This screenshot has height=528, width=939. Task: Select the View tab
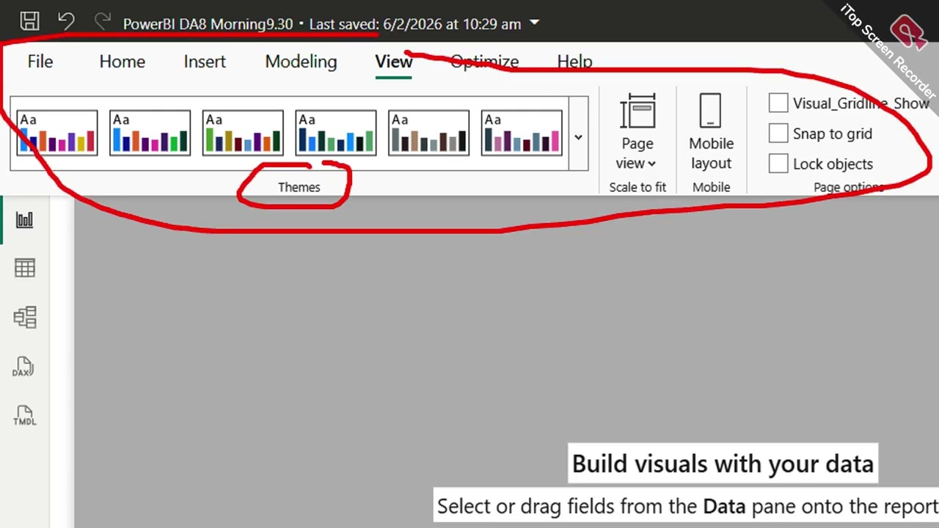click(394, 62)
